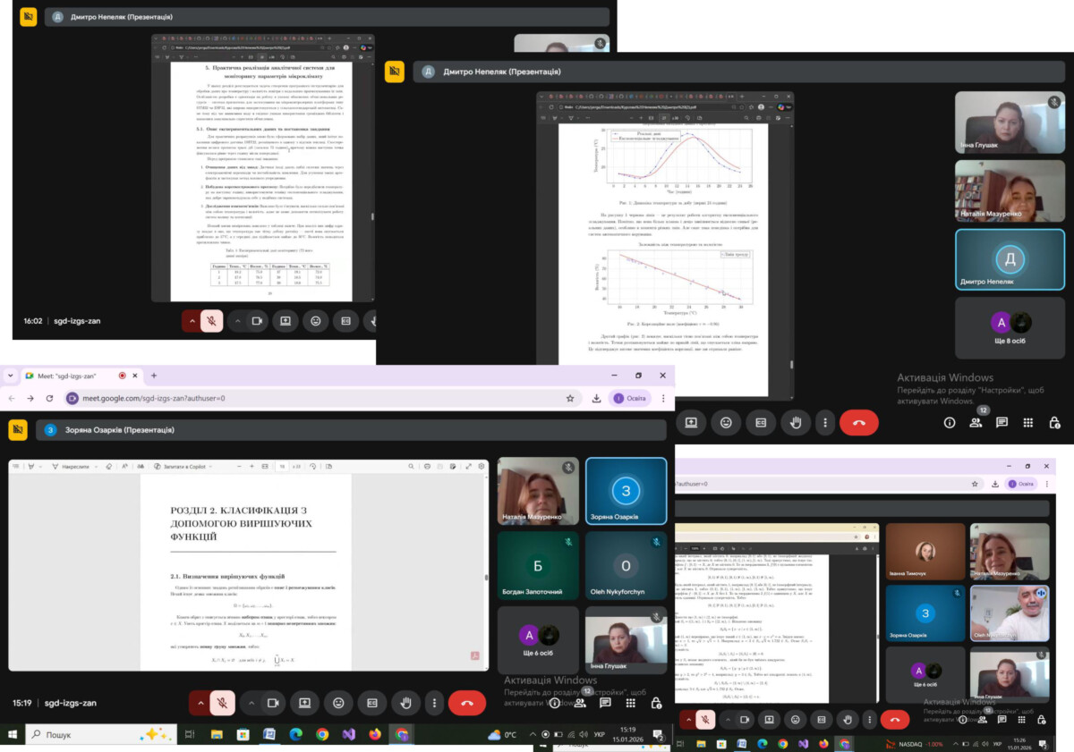Raise hand in the 15:19 meeting controls
Viewport: 1074px width, 752px height.
tap(405, 703)
